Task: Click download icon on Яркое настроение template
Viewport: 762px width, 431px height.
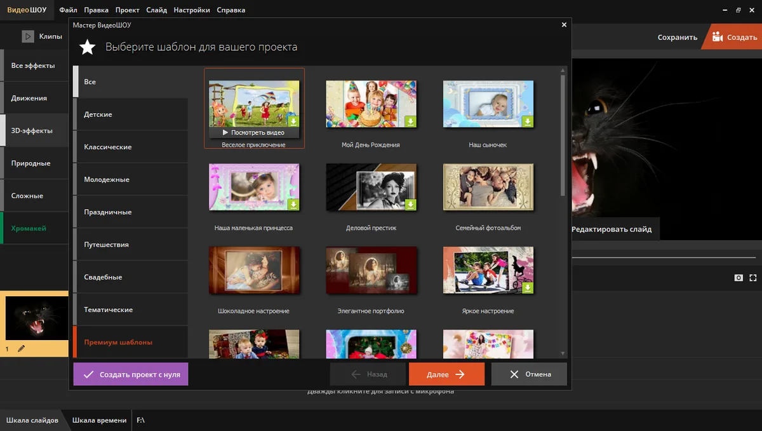Action: (x=528, y=288)
